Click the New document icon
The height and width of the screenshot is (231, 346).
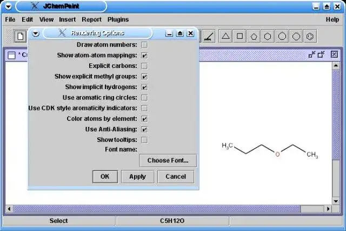pos(21,36)
